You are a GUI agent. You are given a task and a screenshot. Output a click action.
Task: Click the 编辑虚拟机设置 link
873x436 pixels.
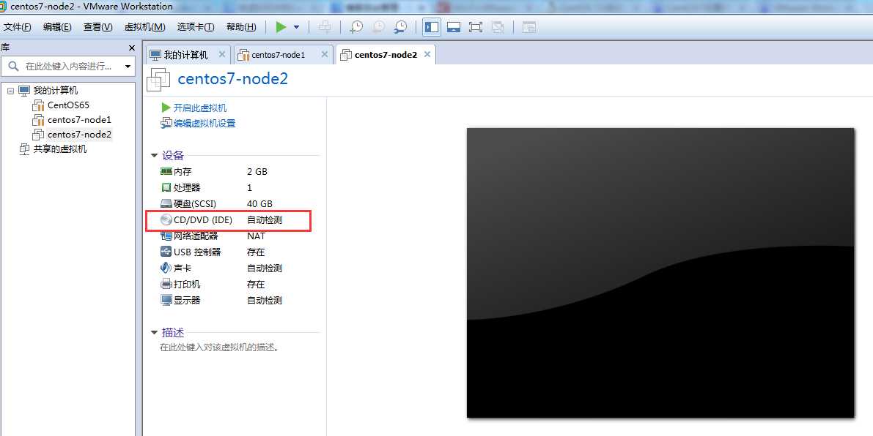pos(205,124)
